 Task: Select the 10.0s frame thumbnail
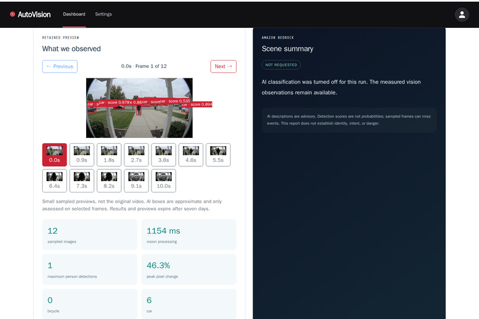click(x=163, y=181)
